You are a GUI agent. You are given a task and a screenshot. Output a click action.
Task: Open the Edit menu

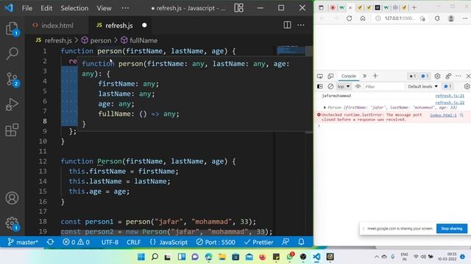[46, 8]
